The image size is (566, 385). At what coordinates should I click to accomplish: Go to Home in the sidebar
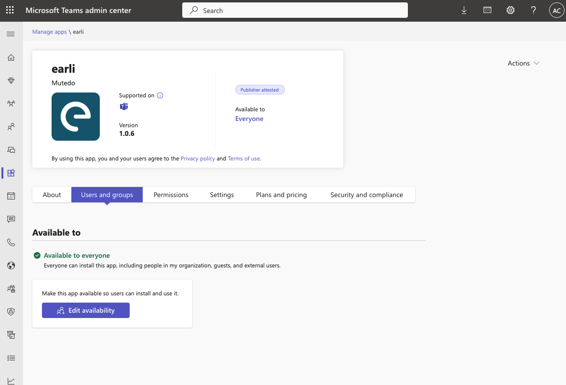(11, 57)
